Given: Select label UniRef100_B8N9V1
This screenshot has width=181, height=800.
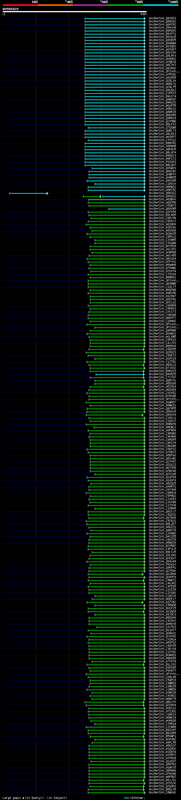Looking at the screenshot, I should click(162, 278).
